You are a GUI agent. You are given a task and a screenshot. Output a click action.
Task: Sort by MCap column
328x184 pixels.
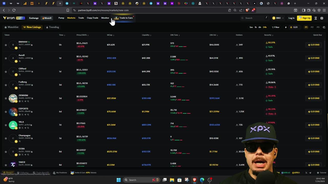click(x=110, y=35)
